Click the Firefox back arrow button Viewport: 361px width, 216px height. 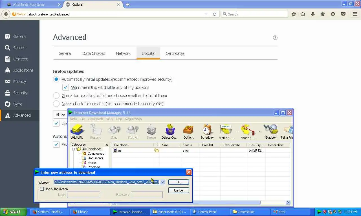pyautogui.click(x=6, y=14)
